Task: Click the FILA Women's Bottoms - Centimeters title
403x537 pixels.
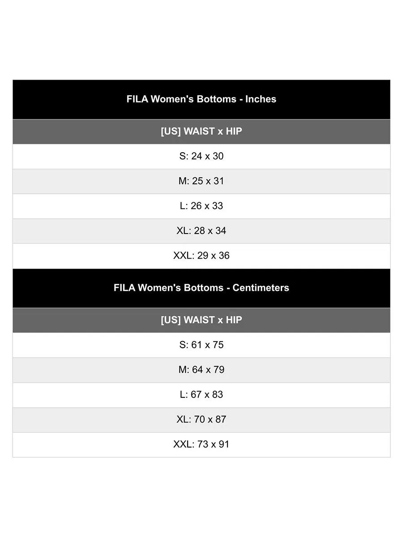Action: pyautogui.click(x=201, y=288)
